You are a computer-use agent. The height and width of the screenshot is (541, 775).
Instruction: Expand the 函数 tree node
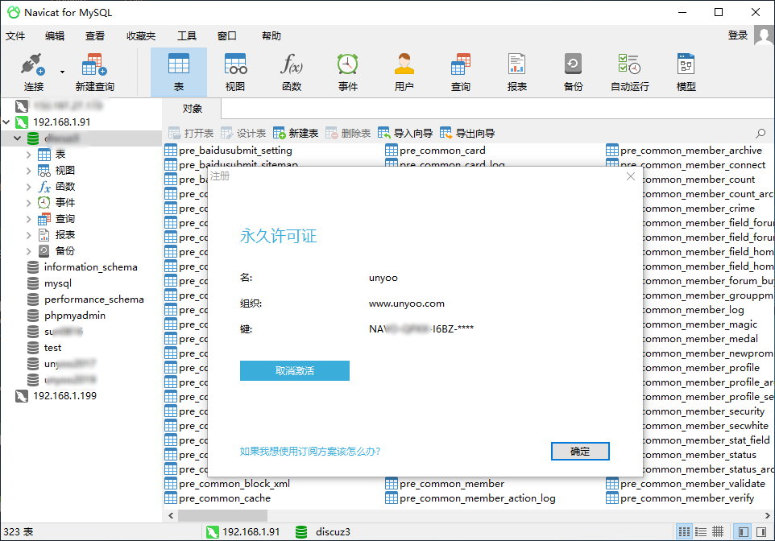tap(28, 187)
